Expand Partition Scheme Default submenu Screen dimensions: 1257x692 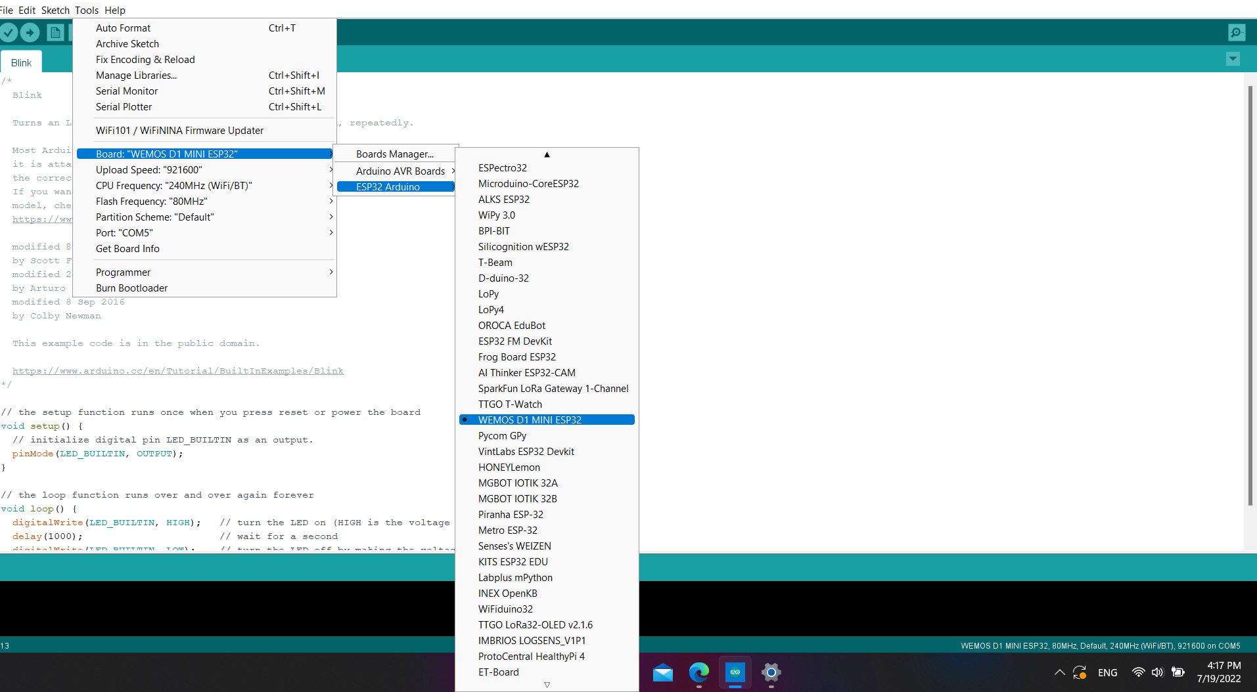[205, 217]
